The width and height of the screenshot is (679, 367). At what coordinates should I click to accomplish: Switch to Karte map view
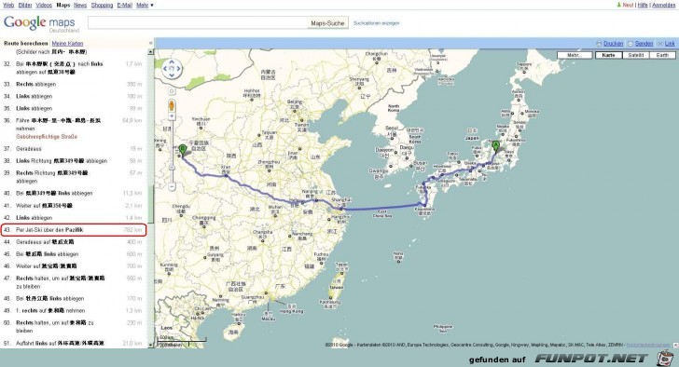608,55
